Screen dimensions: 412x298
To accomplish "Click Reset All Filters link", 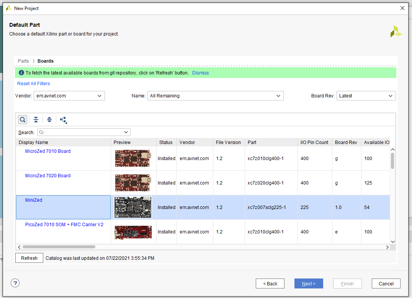I will tap(34, 84).
